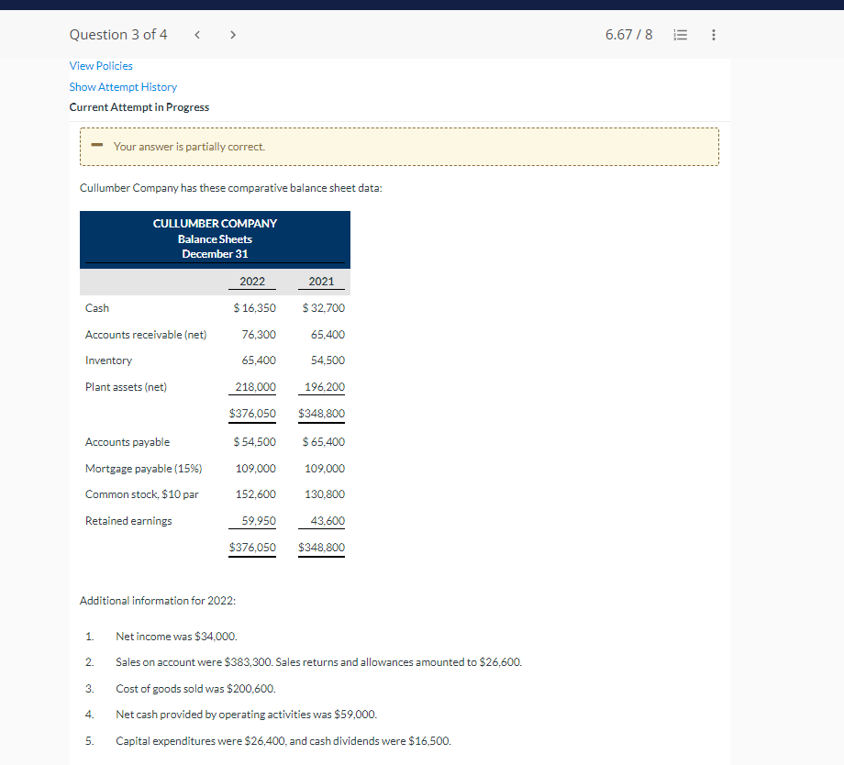Viewport: 844px width, 765px height.
Task: Show Attempt History
Action: pos(123,86)
